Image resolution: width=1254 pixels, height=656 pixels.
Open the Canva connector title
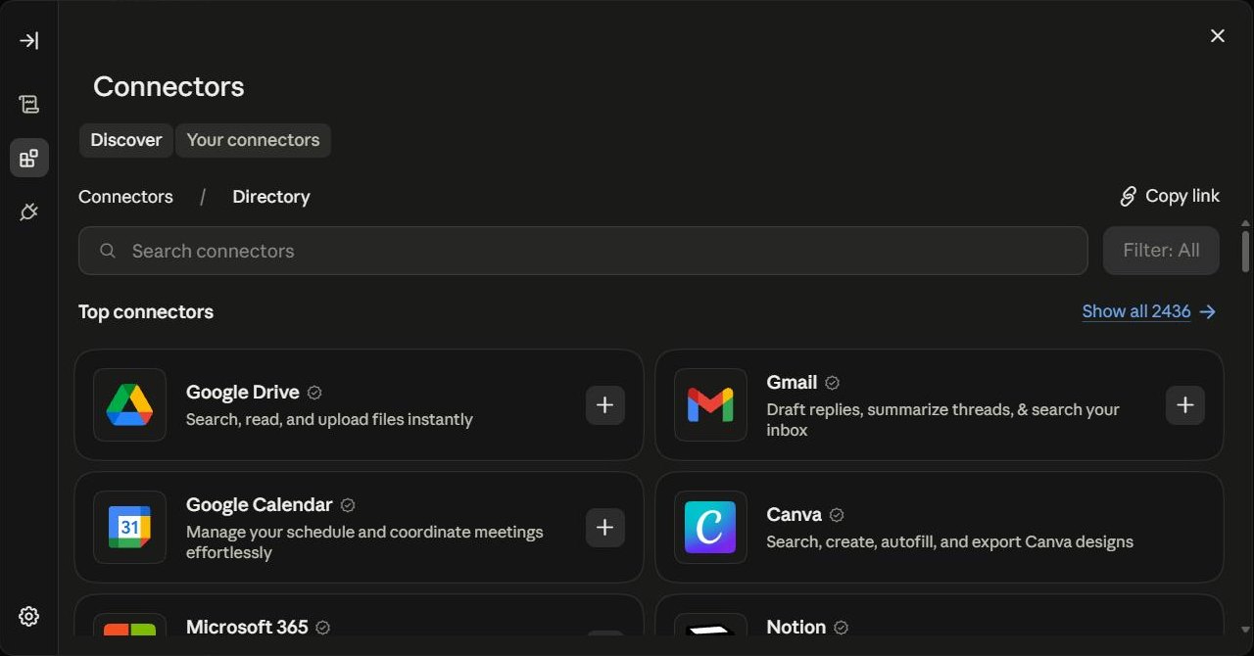794,514
